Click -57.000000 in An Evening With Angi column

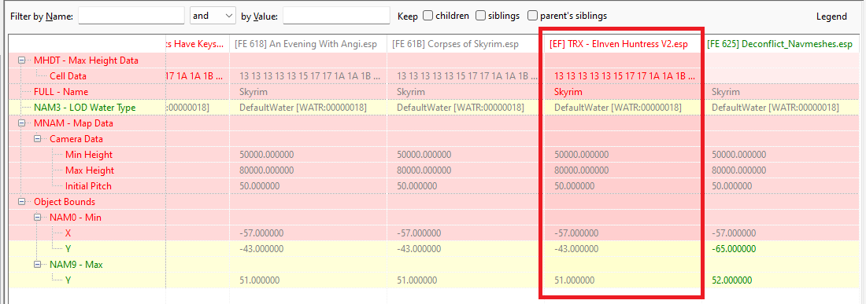tap(261, 233)
